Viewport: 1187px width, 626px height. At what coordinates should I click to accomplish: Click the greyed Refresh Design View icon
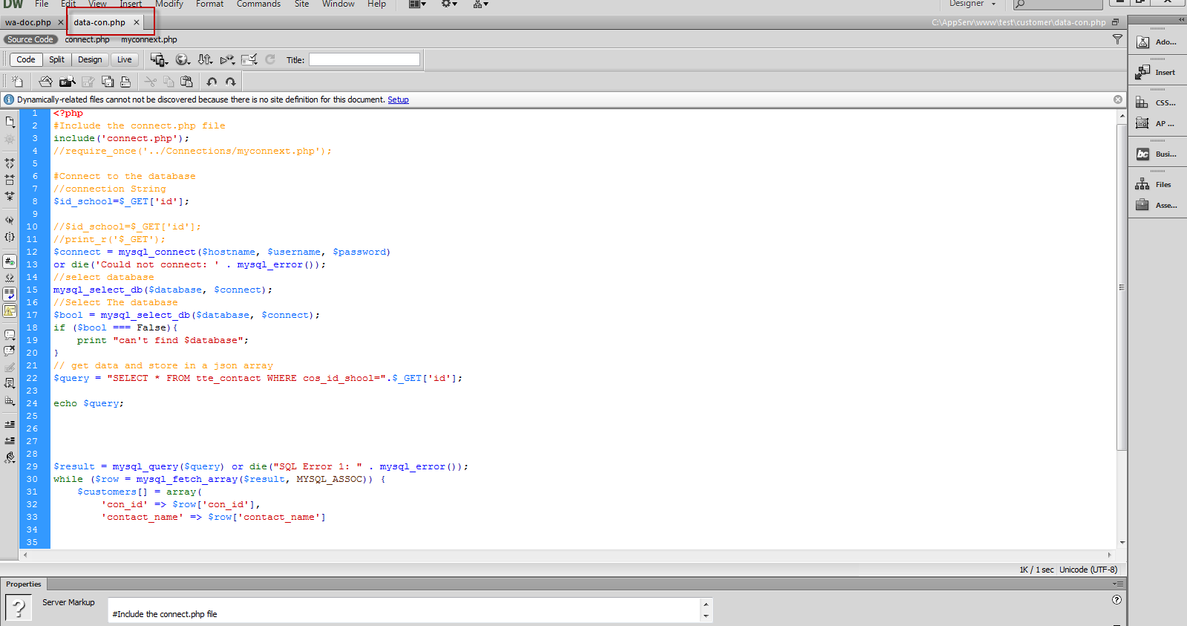[x=270, y=59]
